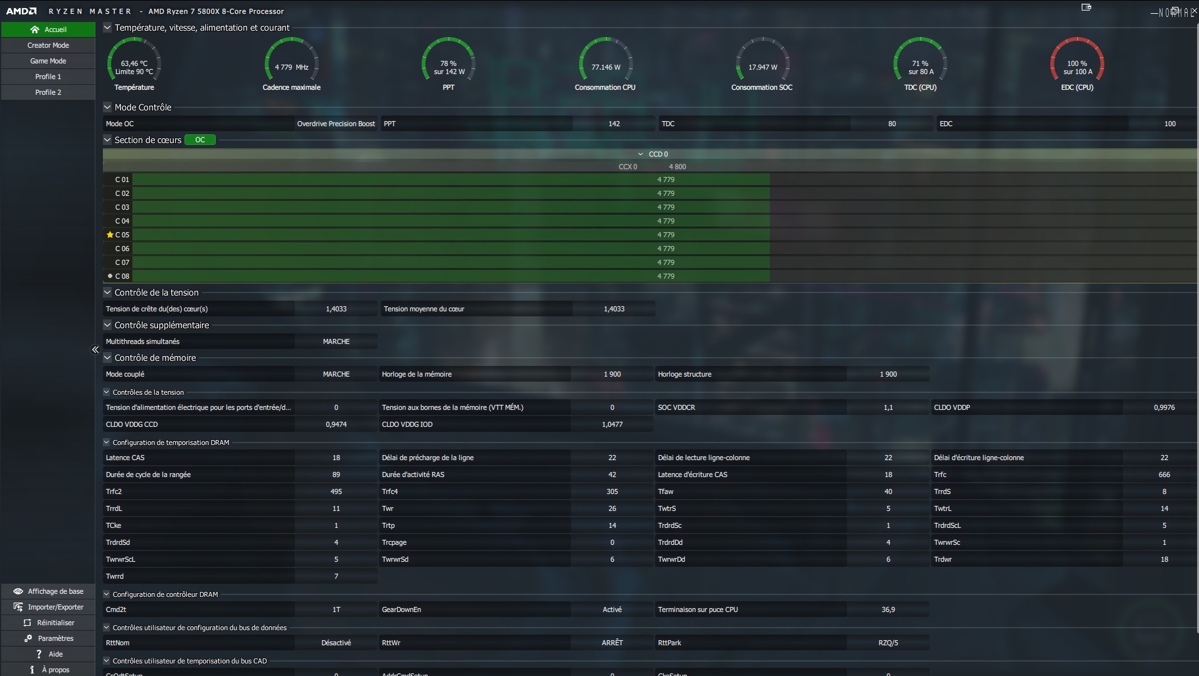Viewport: 1199px width, 676px height.
Task: Click the Affichage de base eye icon
Action: (x=18, y=591)
